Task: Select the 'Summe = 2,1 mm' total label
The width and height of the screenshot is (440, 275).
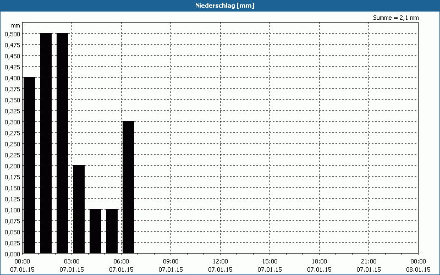Action: (x=395, y=18)
